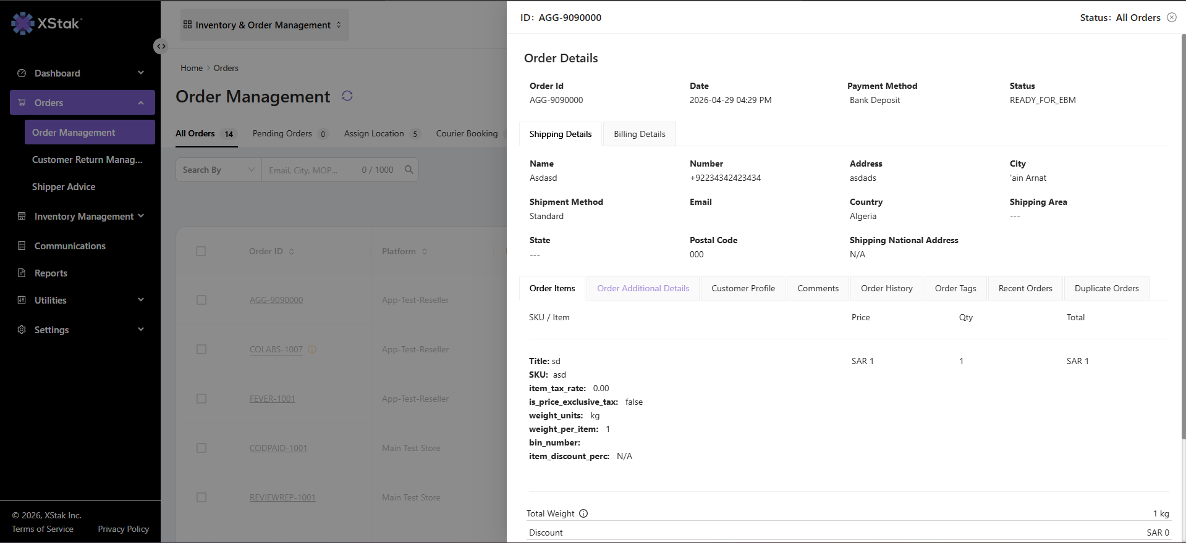This screenshot has height=543, width=1186.
Task: Expand the Inventory & Order Management switcher
Action: point(264,25)
